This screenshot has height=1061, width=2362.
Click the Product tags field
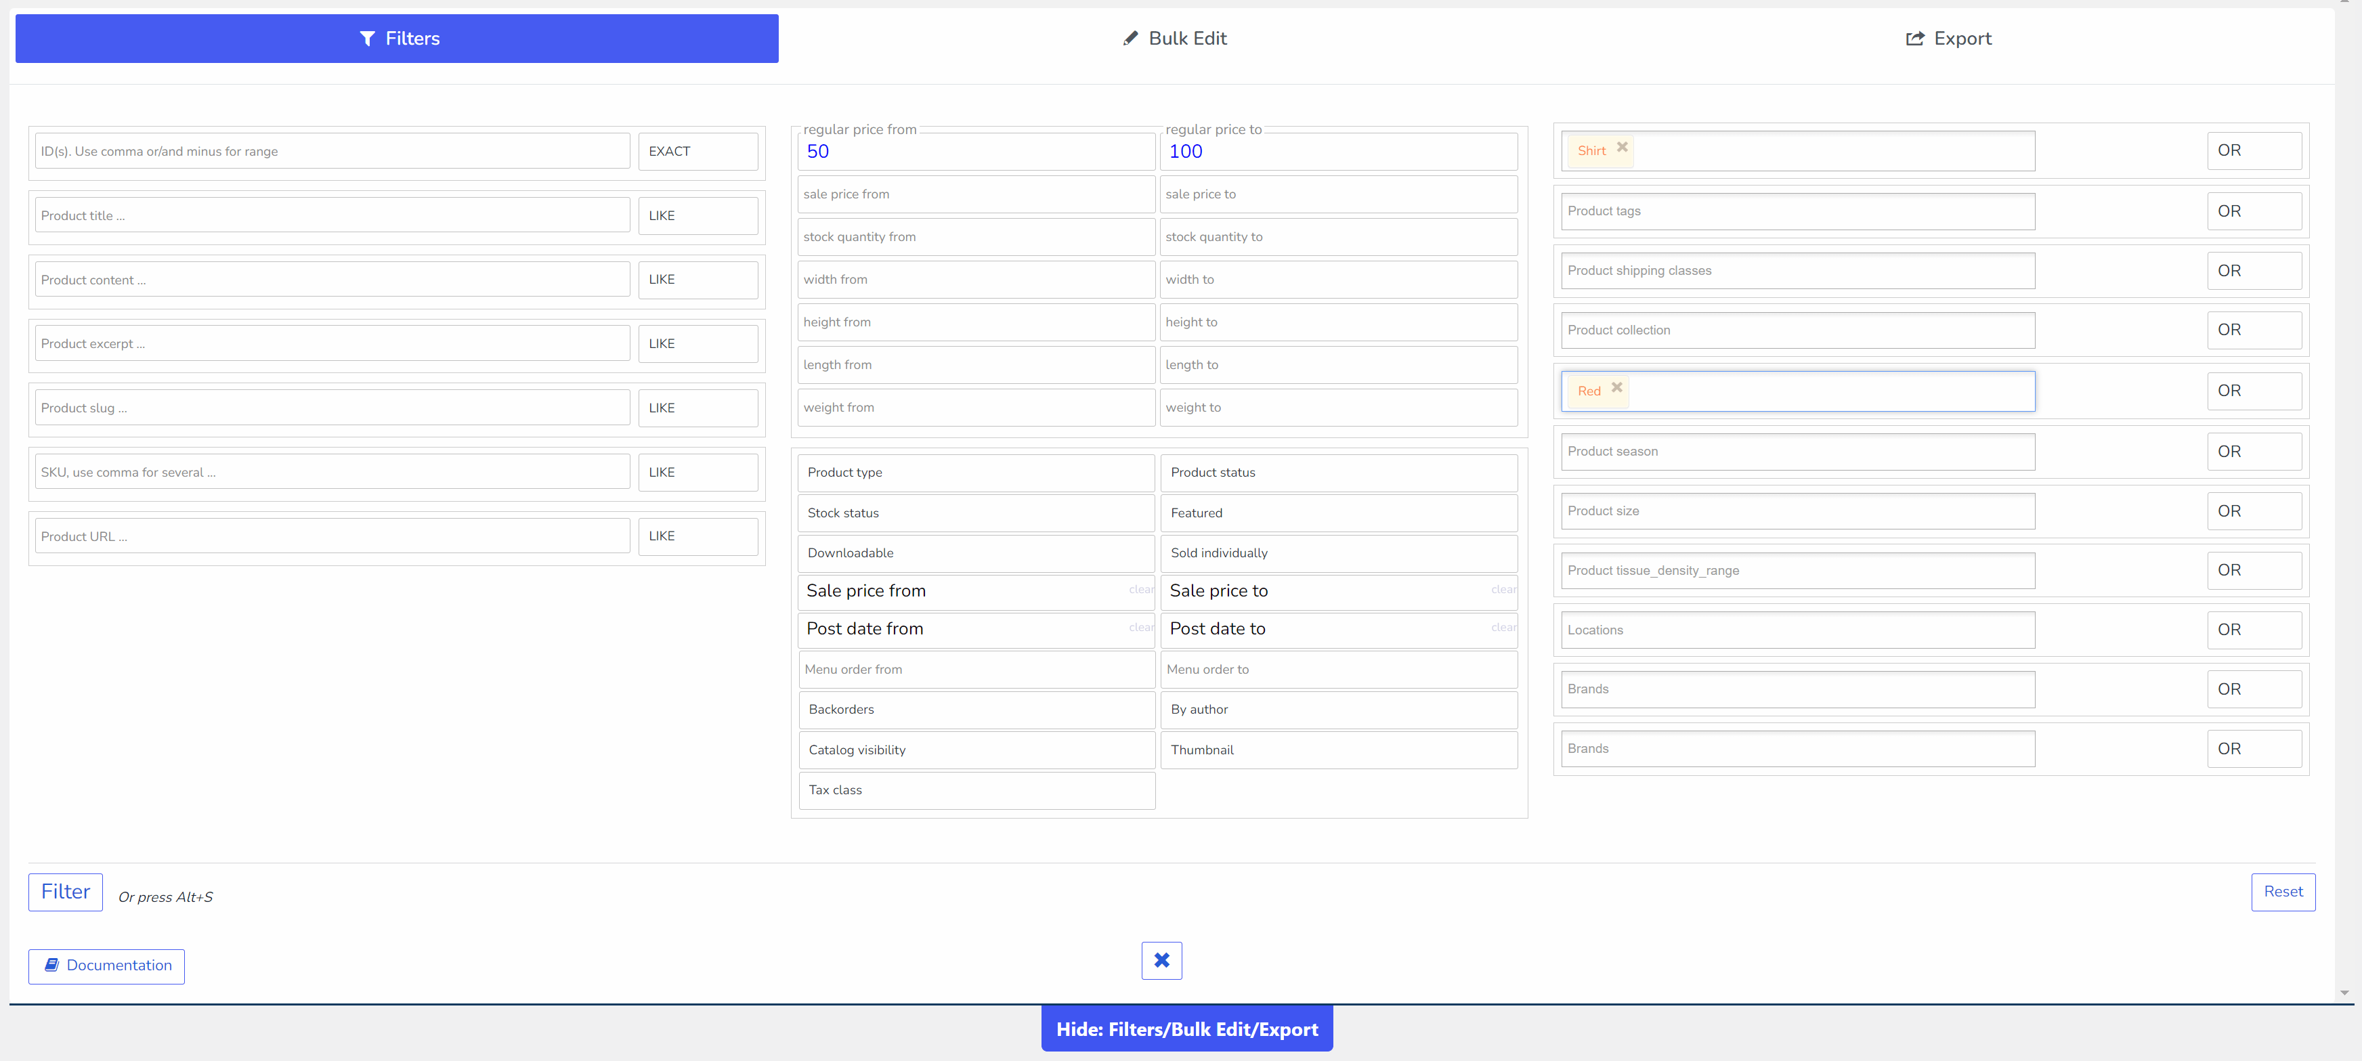[1797, 211]
